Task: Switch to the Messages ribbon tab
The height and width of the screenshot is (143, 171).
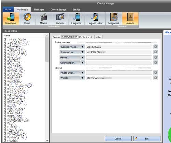Action: [x=39, y=10]
